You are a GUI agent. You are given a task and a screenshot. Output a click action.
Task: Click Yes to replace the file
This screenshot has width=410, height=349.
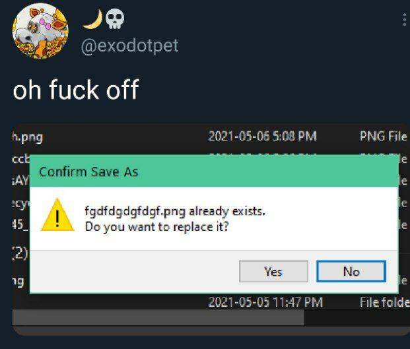point(273,271)
